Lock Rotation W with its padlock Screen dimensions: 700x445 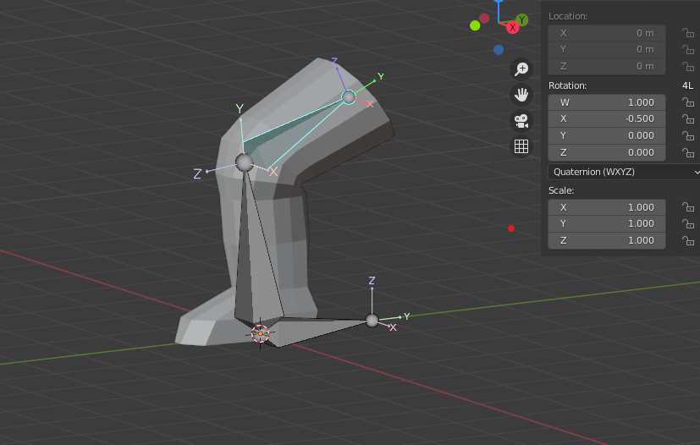(x=688, y=102)
